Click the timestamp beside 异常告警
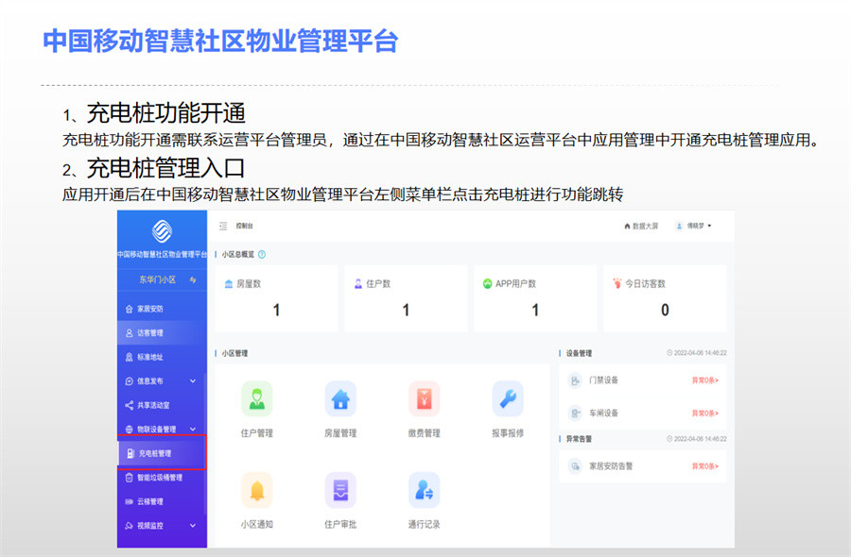The width and height of the screenshot is (851, 557). coord(697,439)
